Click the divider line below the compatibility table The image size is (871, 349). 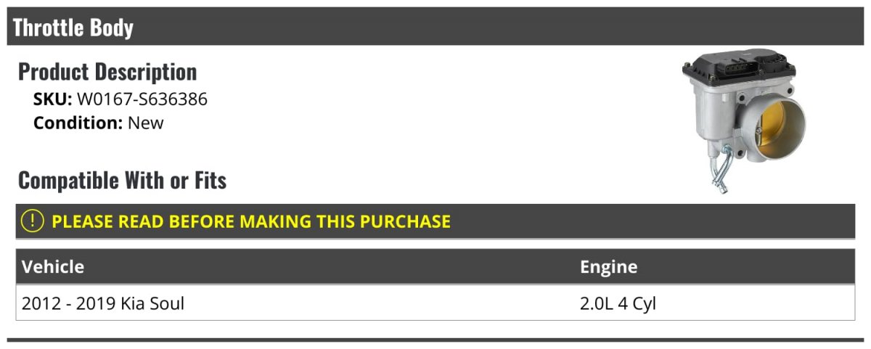tap(435, 340)
